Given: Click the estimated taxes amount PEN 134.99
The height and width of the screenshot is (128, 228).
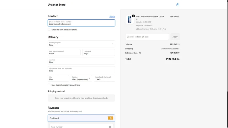Looking at the screenshot, I should tap(175, 53).
